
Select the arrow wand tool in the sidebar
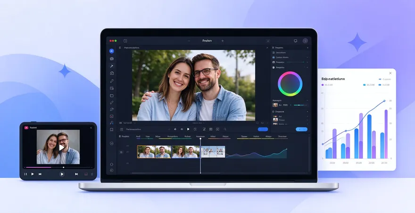pos(111,66)
